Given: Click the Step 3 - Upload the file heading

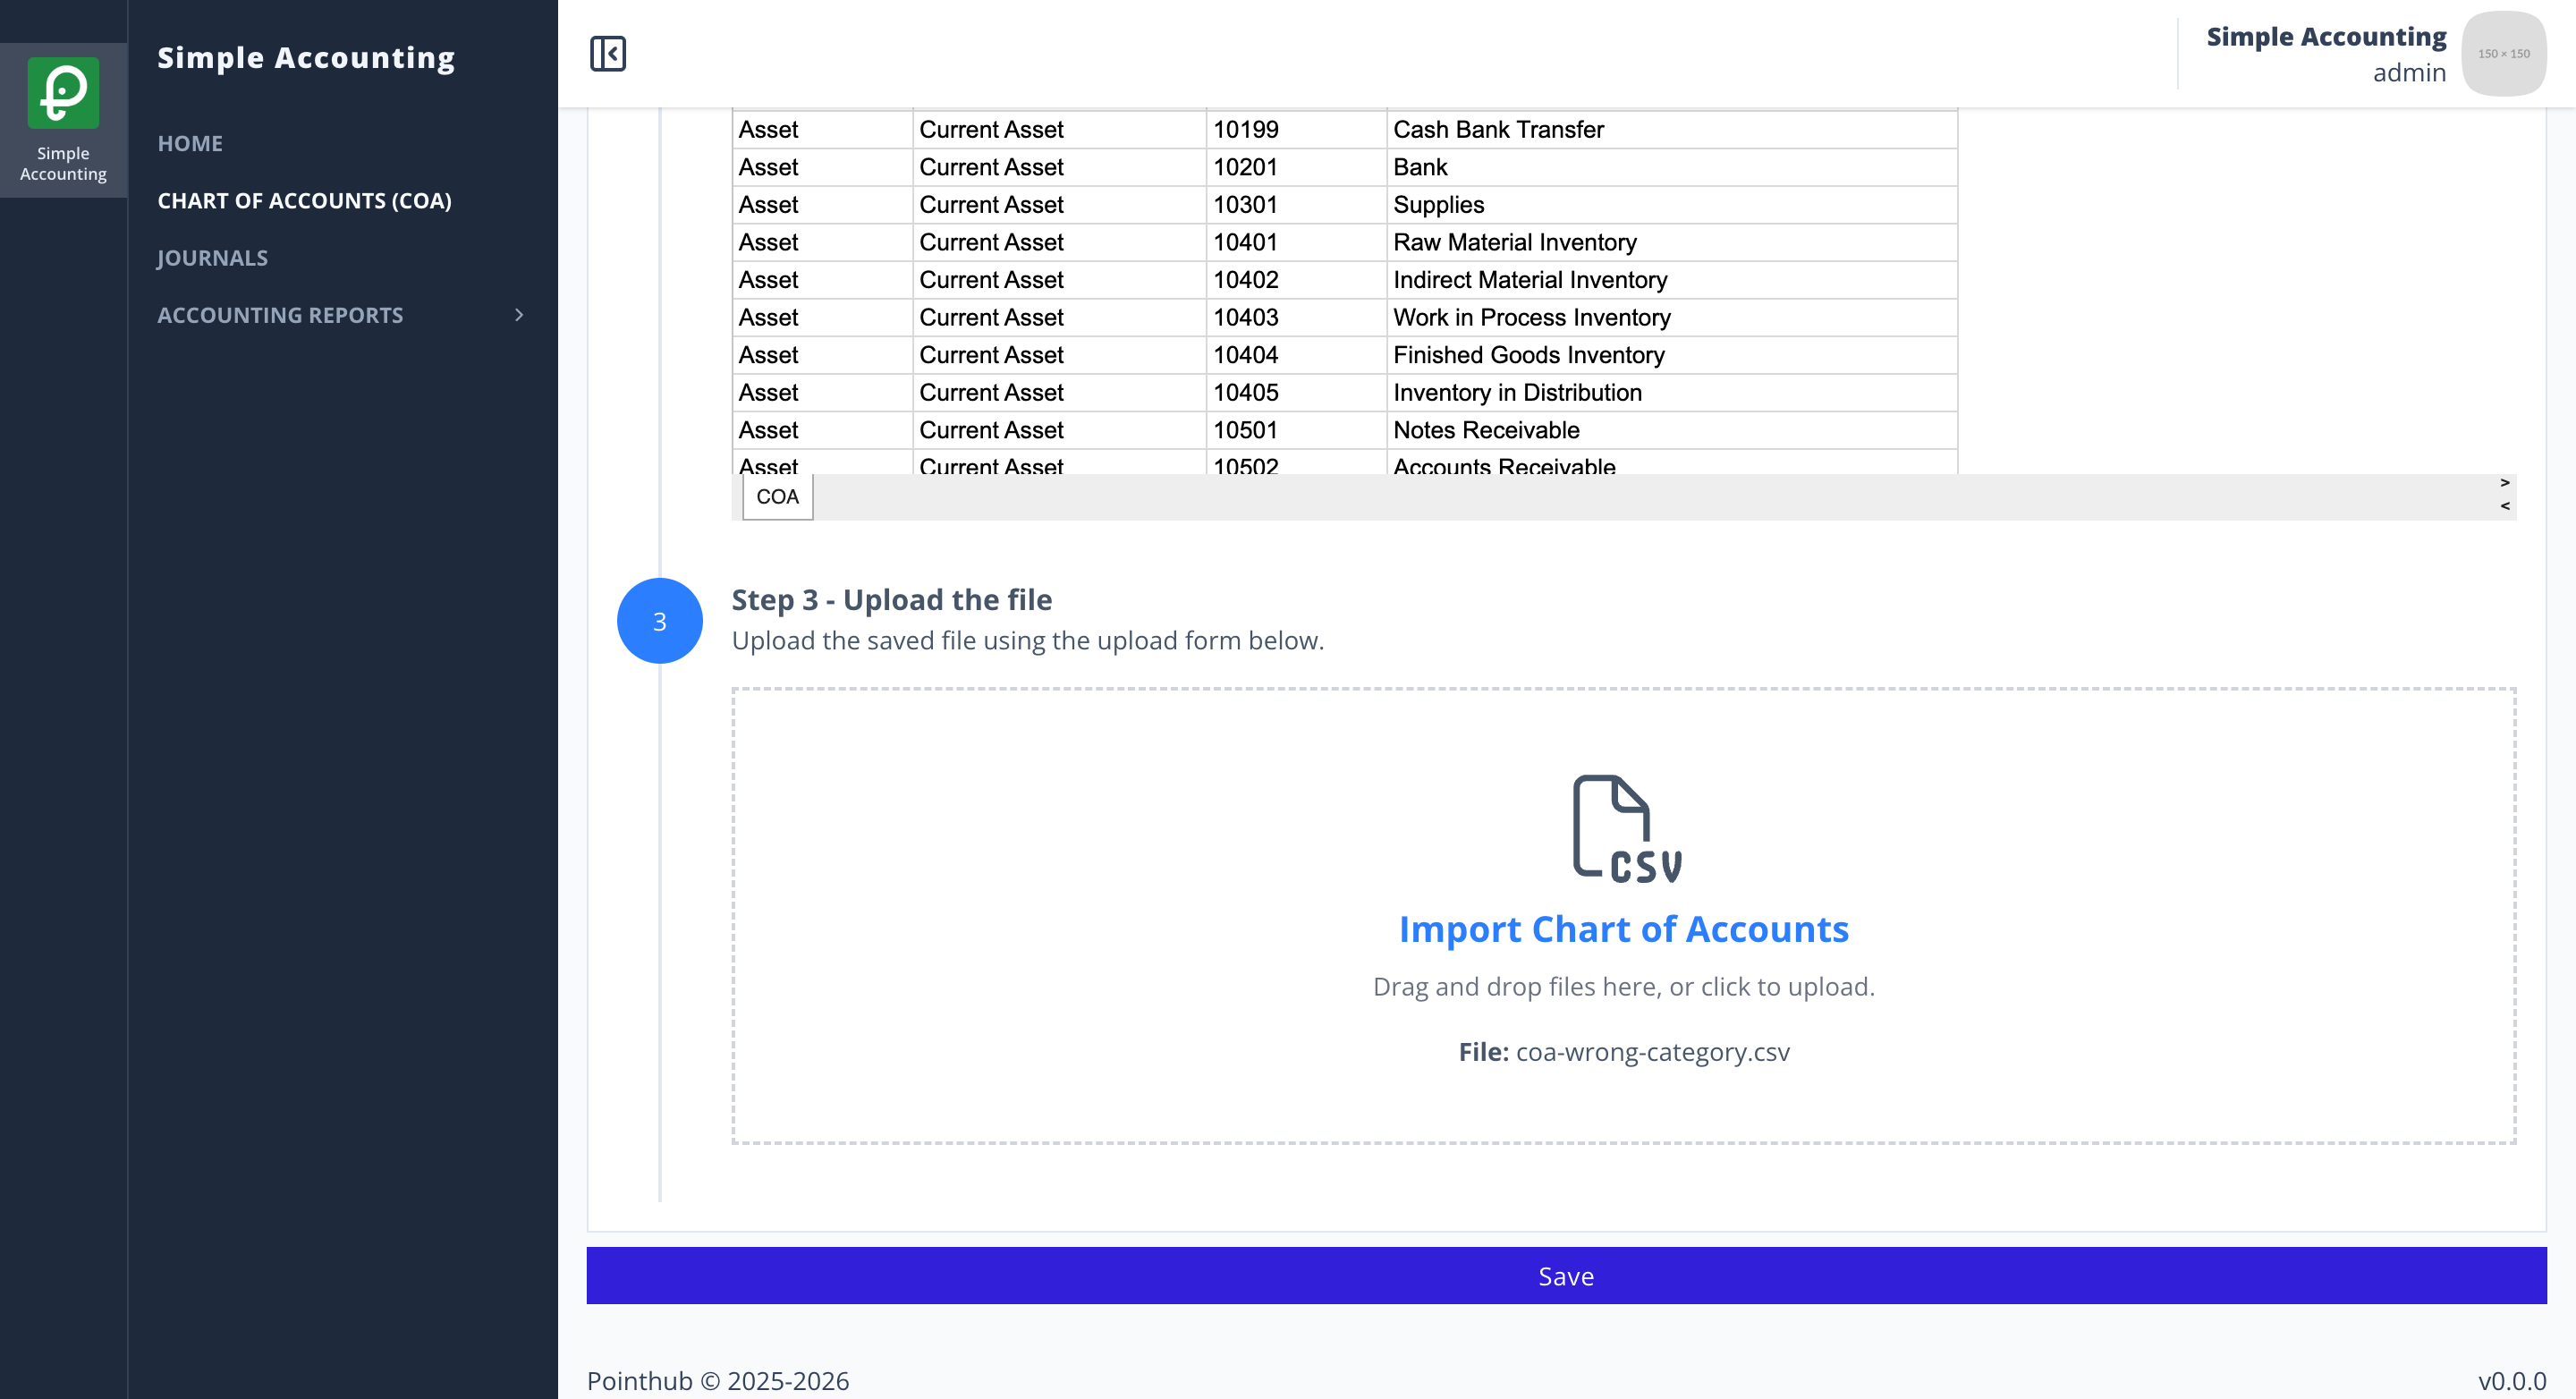Looking at the screenshot, I should (x=891, y=599).
